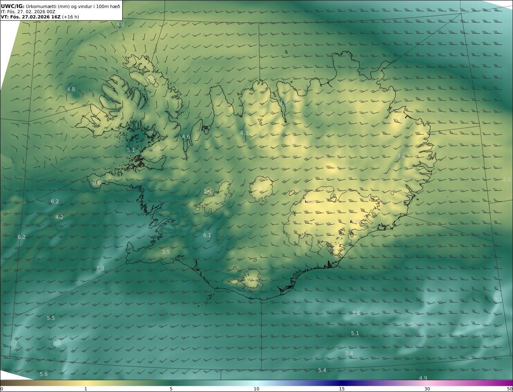Click the '50' tick on the colour scale

[x=510, y=389]
